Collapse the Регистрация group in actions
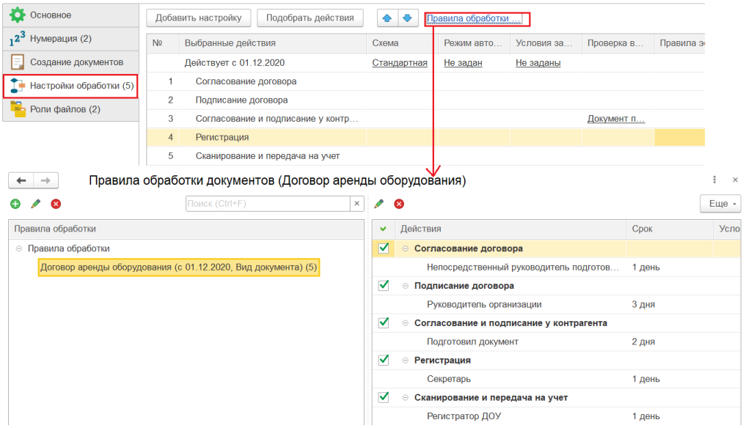 click(x=405, y=360)
